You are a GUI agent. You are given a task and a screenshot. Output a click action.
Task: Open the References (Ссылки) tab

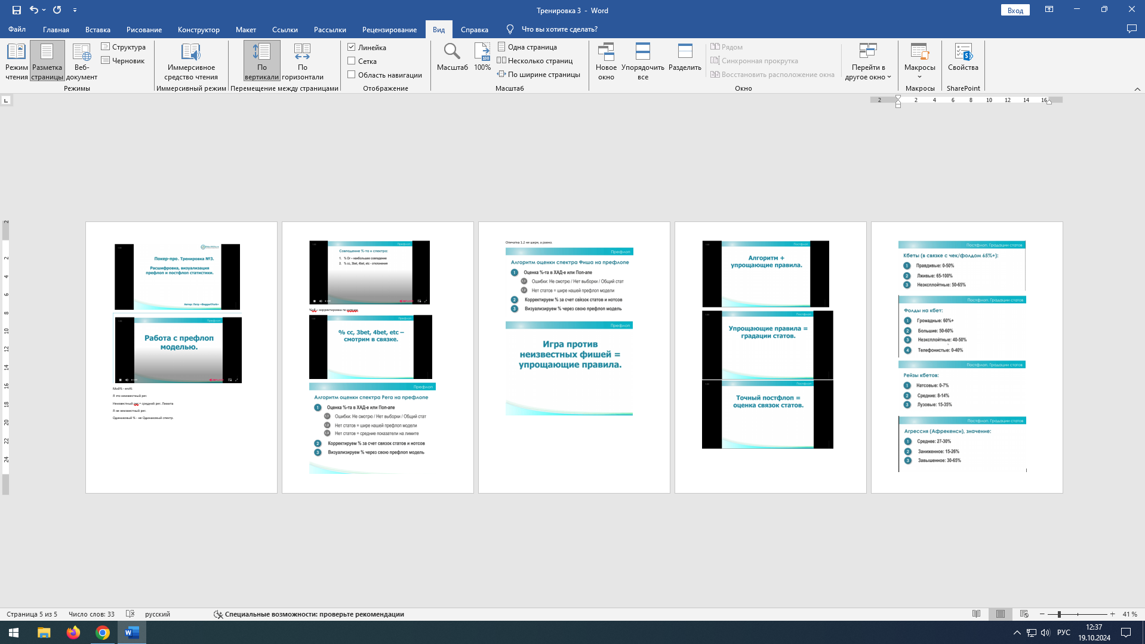[285, 29]
